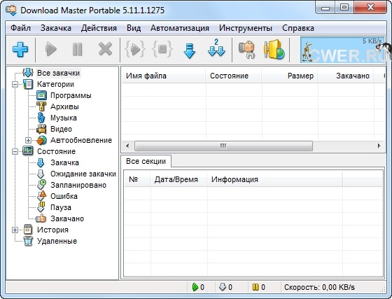Click the folder with globe toolbar icon
The image size is (392, 299).
[274, 49]
